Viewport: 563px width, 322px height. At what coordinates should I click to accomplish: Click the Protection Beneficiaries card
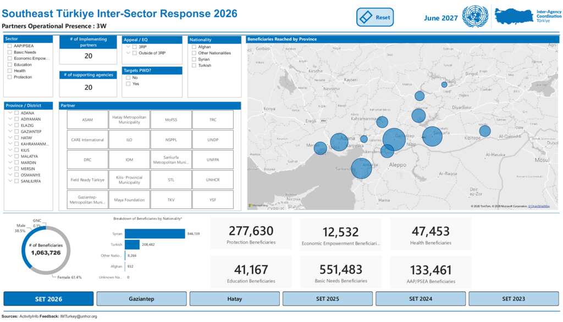pos(251,234)
